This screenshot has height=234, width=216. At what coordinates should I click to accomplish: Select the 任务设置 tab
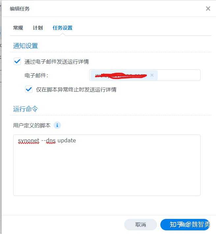point(63,28)
